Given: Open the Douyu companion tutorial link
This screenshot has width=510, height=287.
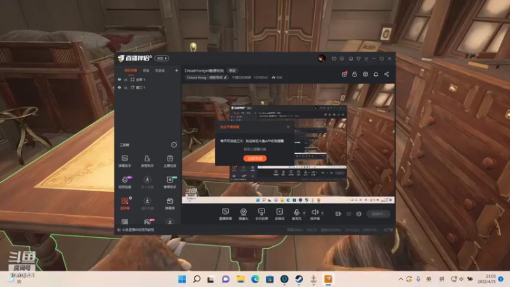Looking at the screenshot, I should click(x=136, y=230).
